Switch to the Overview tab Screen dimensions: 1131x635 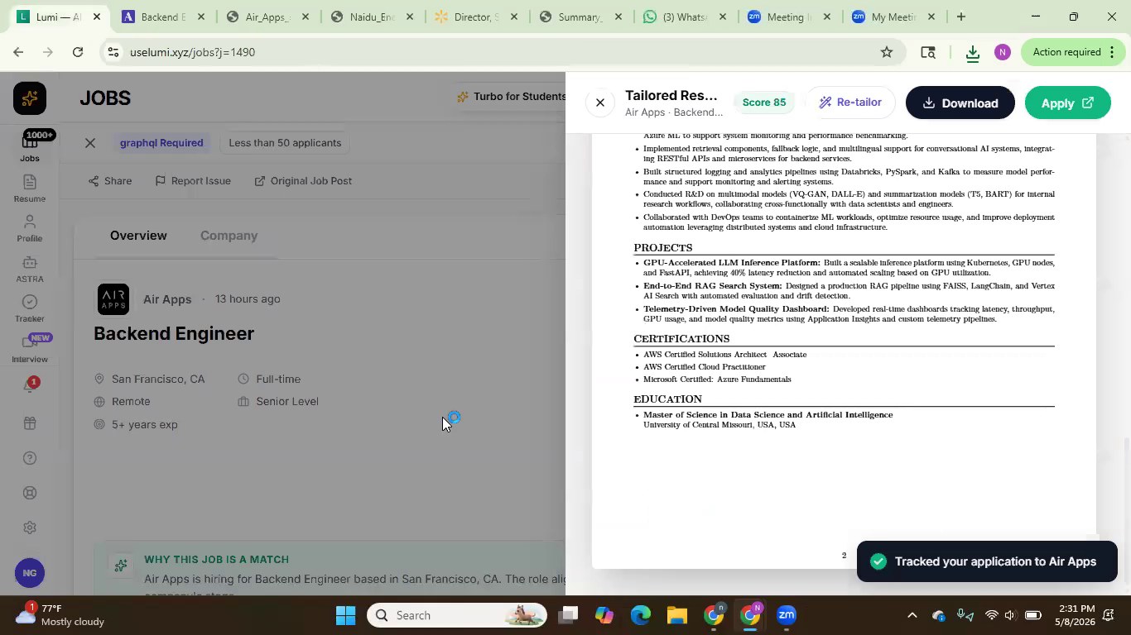(138, 236)
